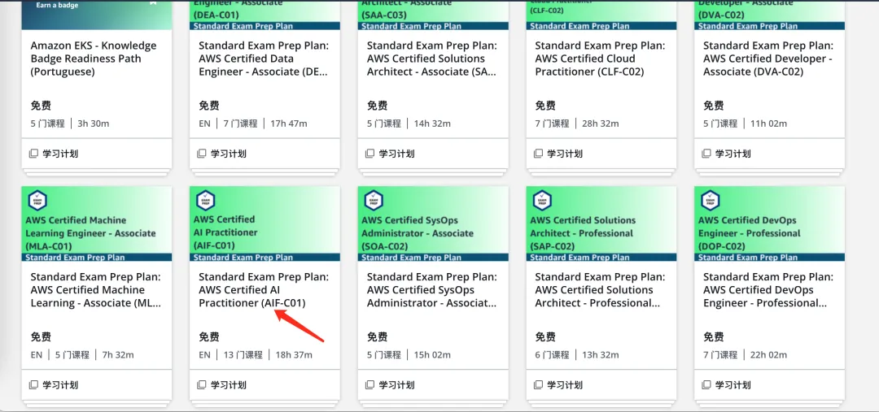
Task: Click 学习计划 icon on DevOps Engineer Professional card
Action: (x=706, y=385)
